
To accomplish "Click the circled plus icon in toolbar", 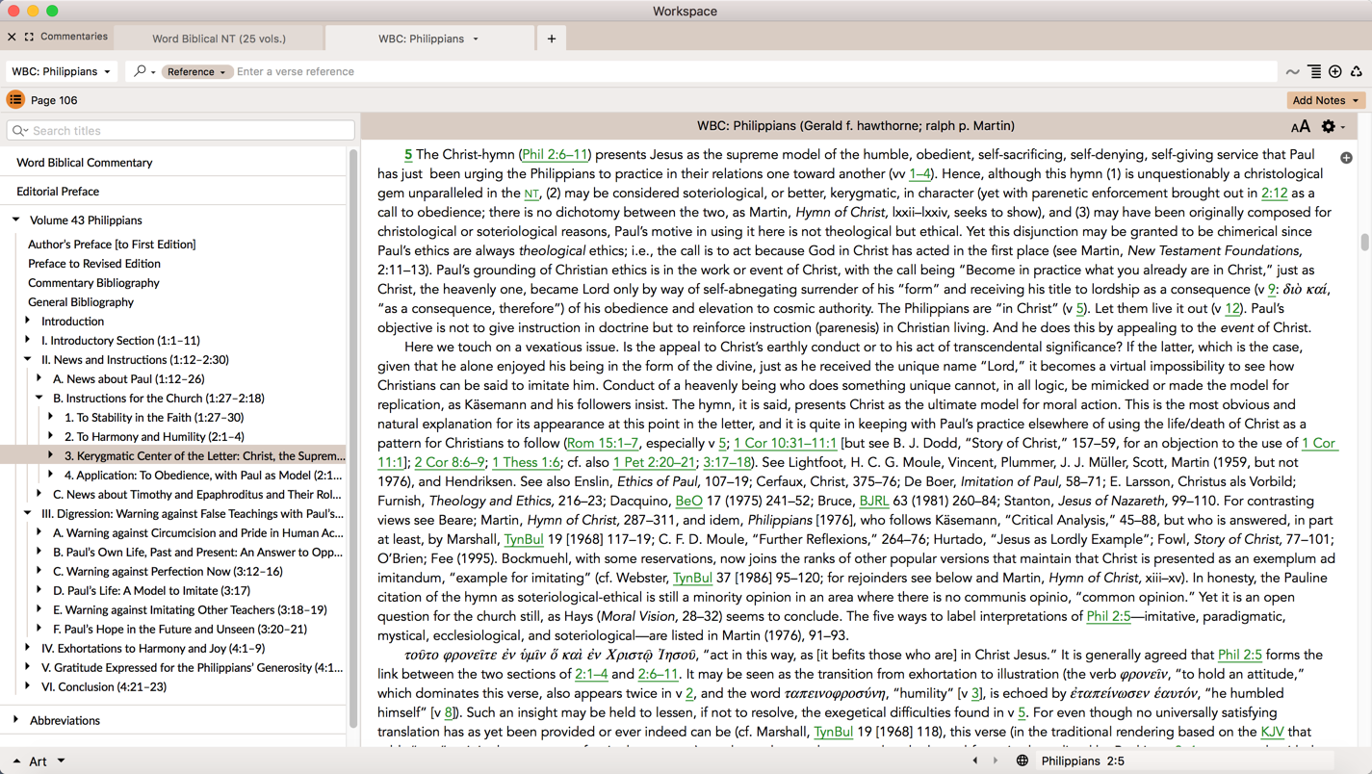I will [1335, 71].
